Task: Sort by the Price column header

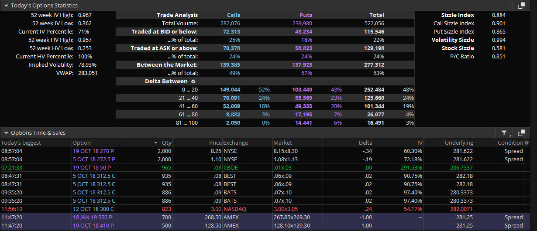Action: (x=215, y=143)
